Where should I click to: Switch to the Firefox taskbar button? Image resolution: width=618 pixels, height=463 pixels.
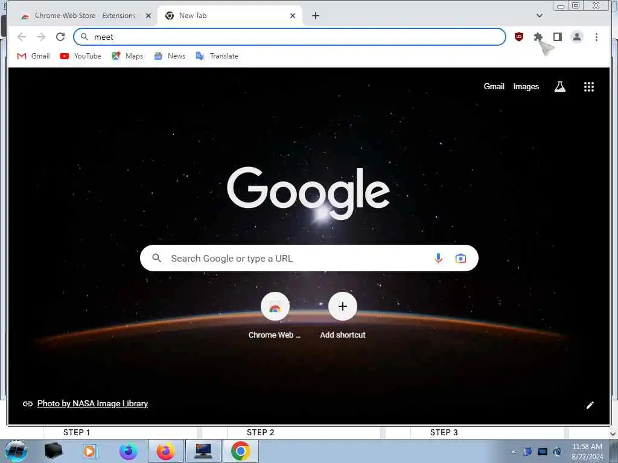click(166, 451)
